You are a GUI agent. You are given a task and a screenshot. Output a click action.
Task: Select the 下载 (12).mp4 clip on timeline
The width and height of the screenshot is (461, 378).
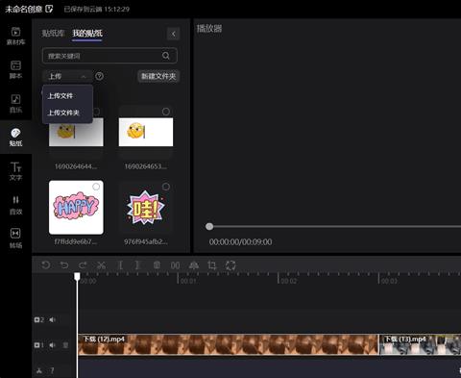pyautogui.click(x=229, y=344)
